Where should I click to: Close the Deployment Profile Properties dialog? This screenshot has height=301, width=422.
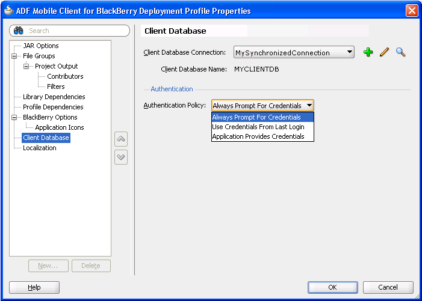(412, 11)
